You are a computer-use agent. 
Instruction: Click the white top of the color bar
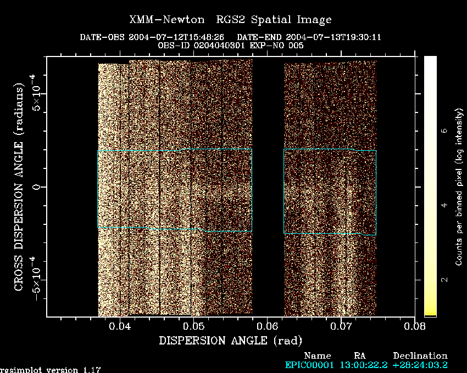click(x=430, y=59)
